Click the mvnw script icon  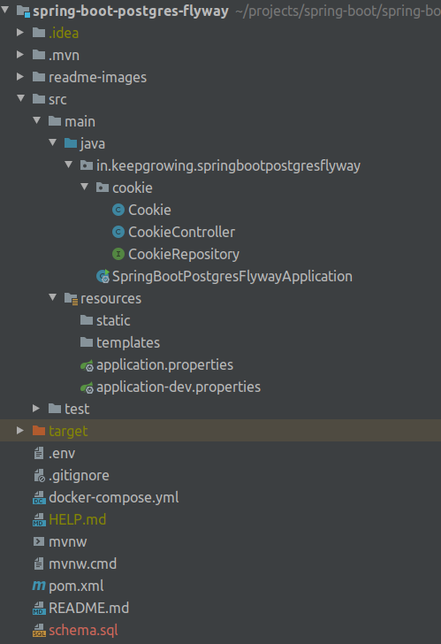tap(39, 541)
